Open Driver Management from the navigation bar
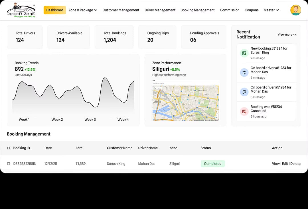 click(160, 10)
